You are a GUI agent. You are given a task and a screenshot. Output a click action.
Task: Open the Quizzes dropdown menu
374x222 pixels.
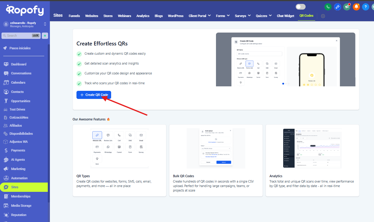pyautogui.click(x=263, y=16)
